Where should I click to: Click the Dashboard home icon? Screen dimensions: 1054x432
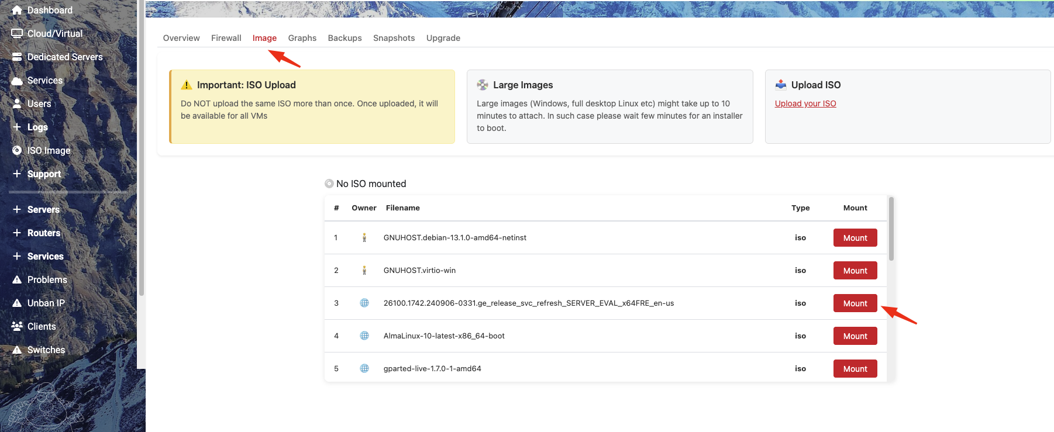17,10
